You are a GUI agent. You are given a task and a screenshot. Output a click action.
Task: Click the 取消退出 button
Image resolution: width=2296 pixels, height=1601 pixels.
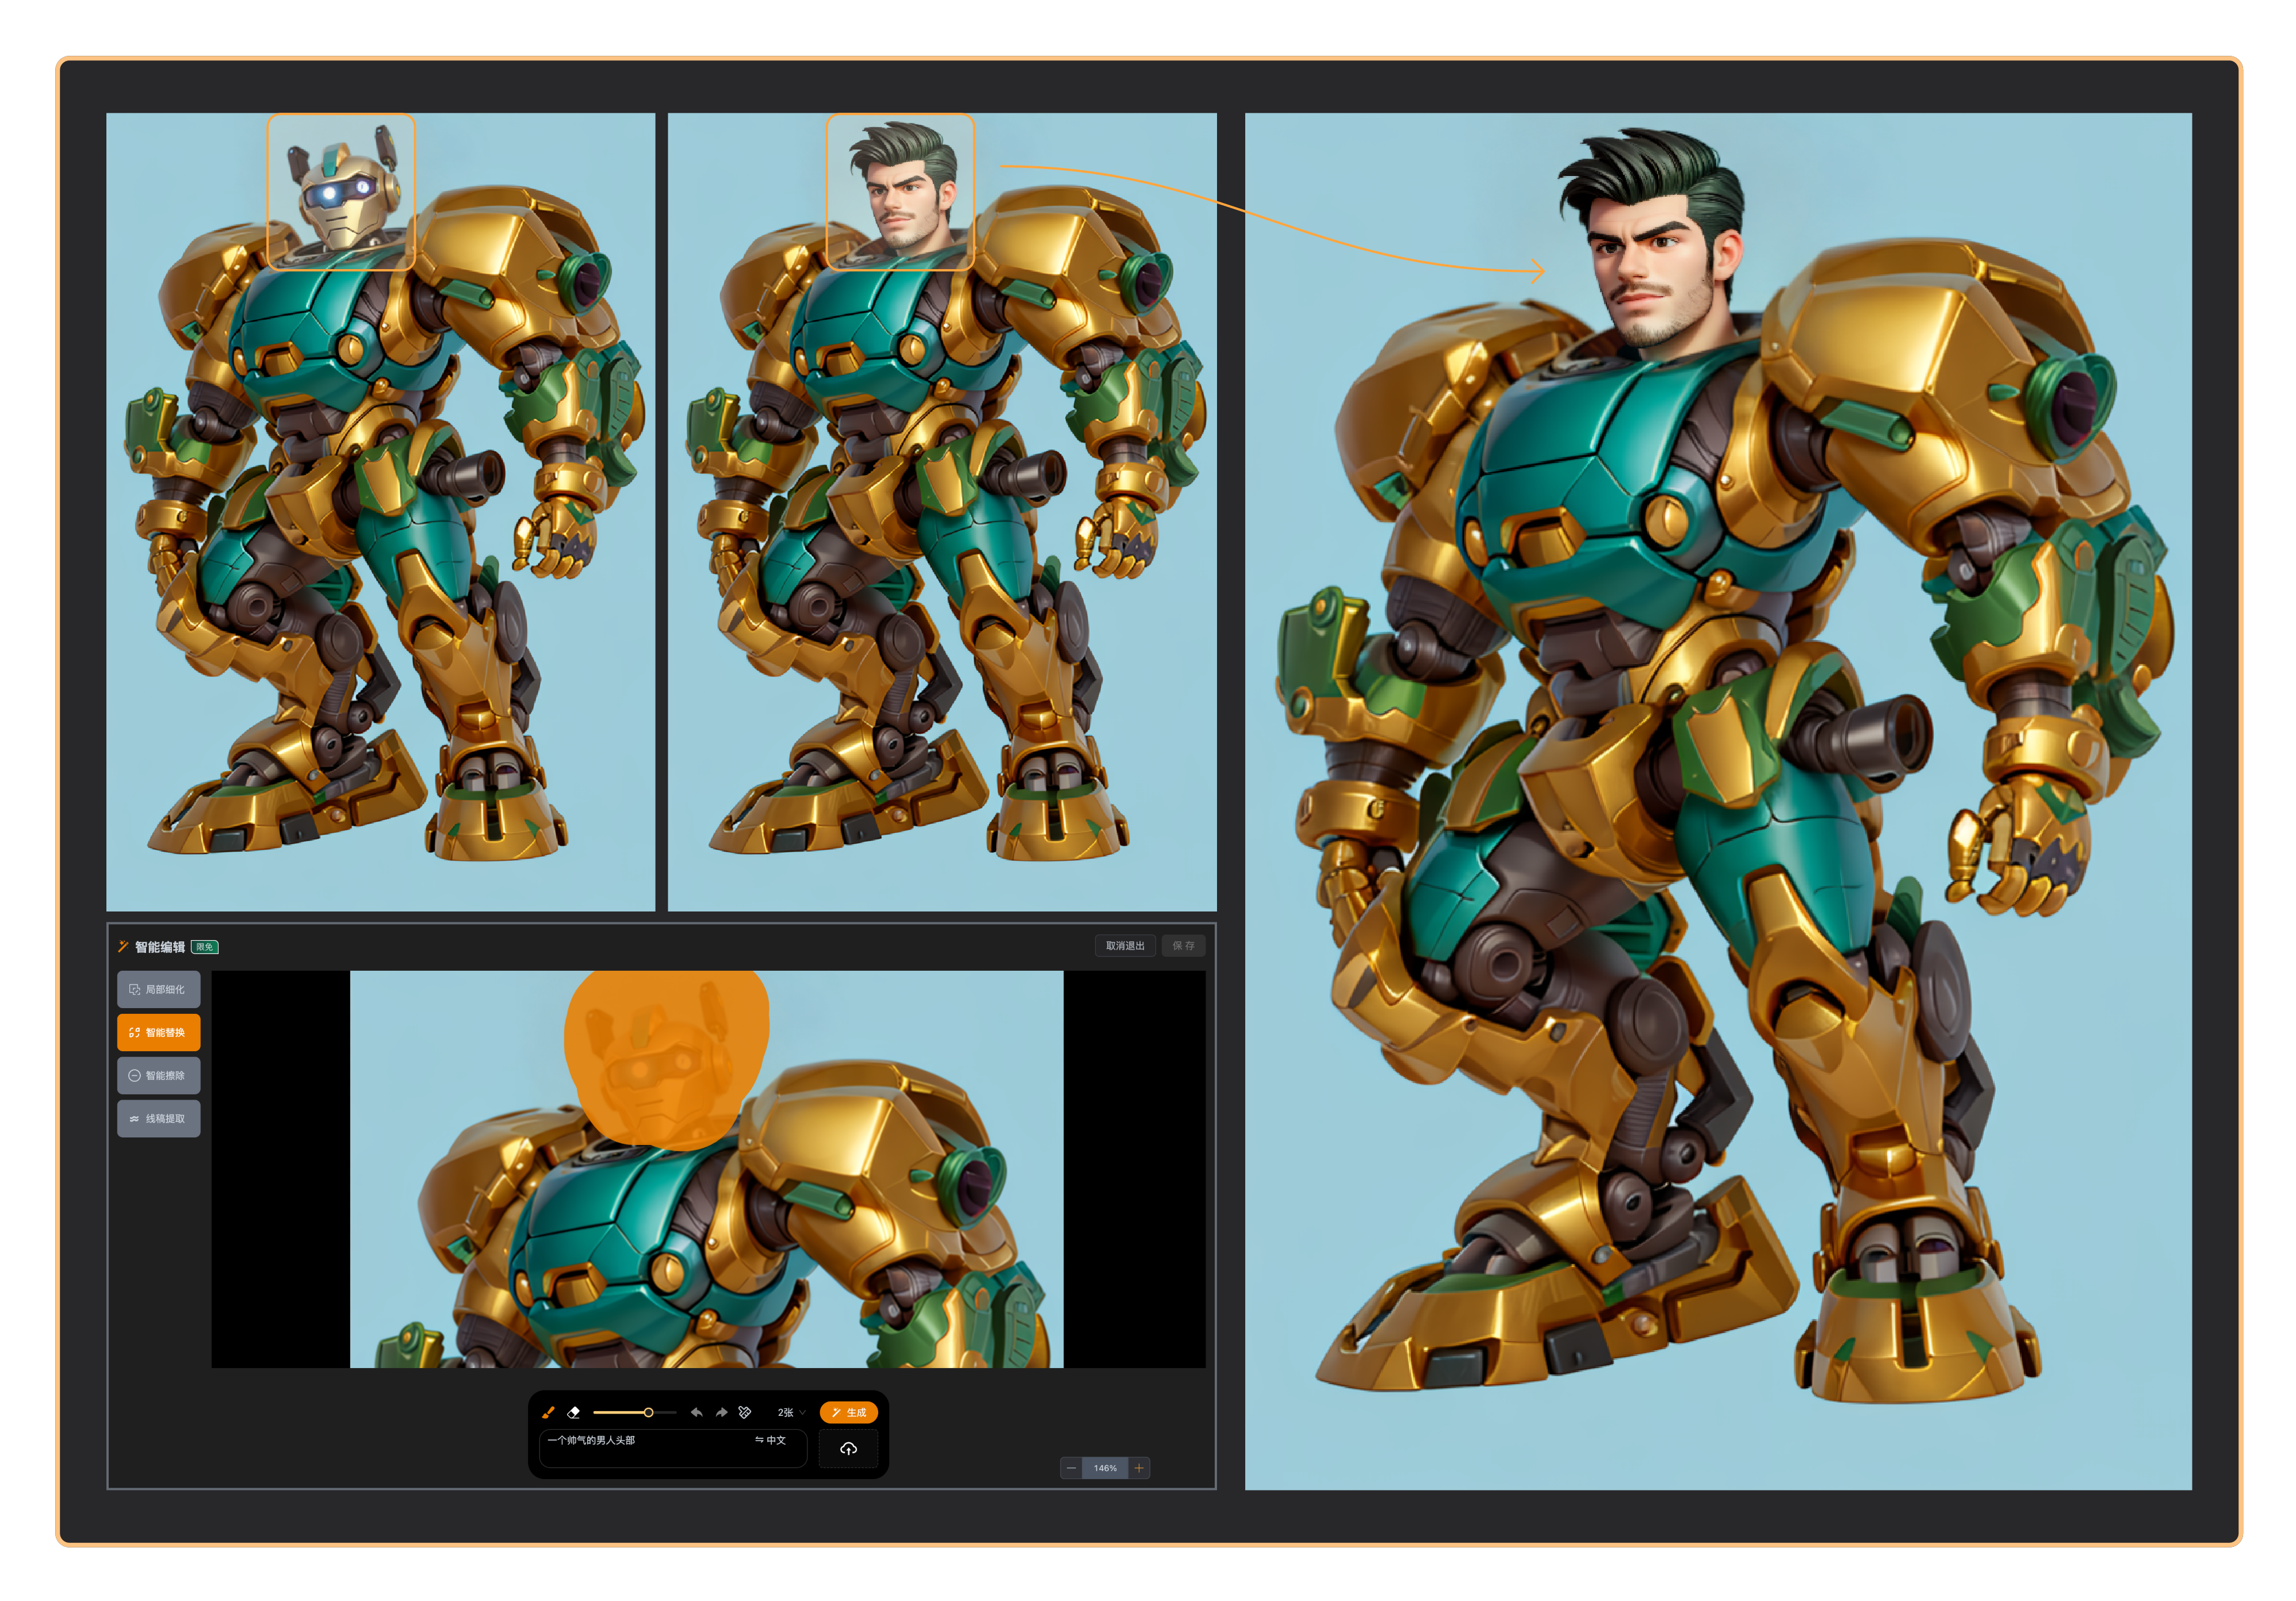[x=1125, y=945]
